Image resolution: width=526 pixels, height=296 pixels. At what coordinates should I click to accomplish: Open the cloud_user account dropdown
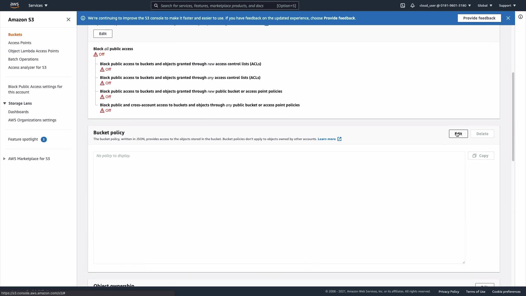tap(445, 5)
